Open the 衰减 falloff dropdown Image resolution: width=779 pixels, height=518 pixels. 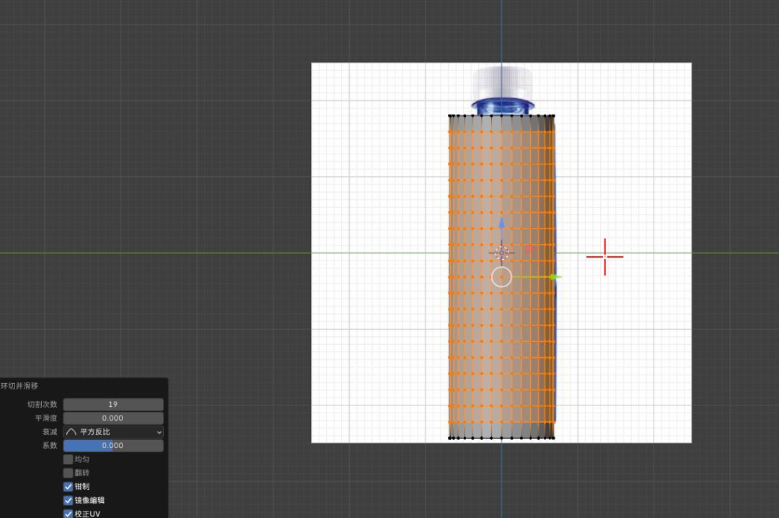pyautogui.click(x=113, y=432)
